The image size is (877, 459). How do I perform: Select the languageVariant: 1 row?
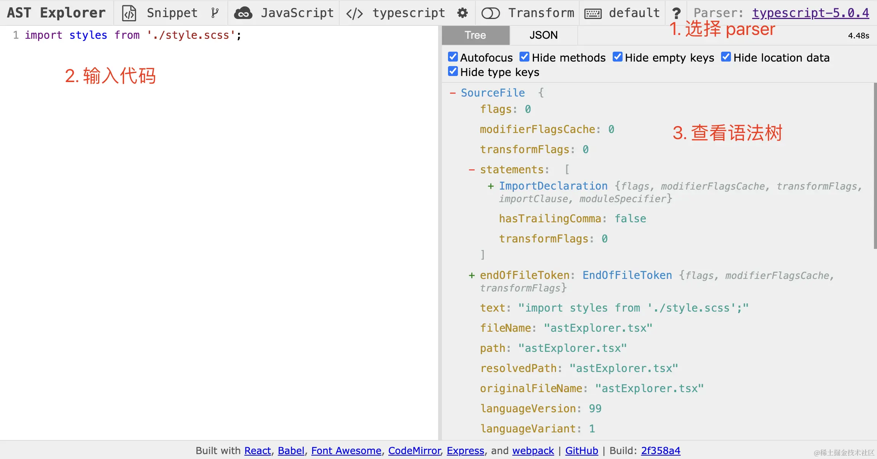pyautogui.click(x=538, y=429)
